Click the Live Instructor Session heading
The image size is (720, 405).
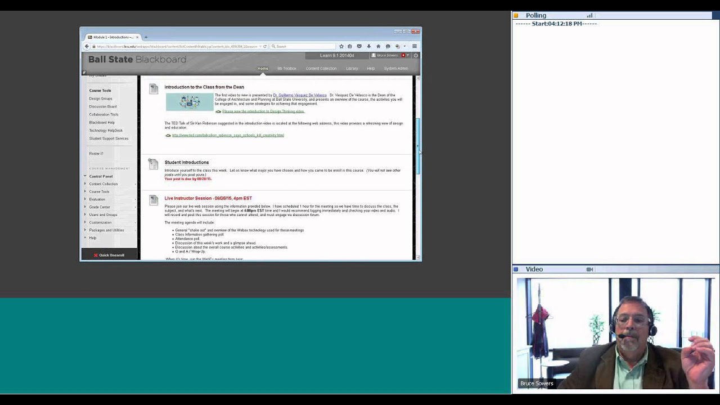208,198
